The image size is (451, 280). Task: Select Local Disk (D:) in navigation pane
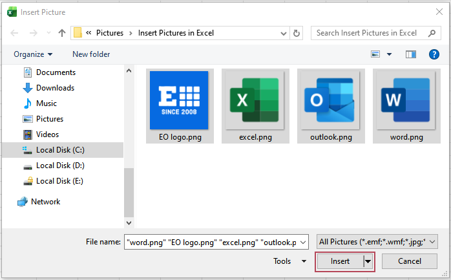click(60, 166)
